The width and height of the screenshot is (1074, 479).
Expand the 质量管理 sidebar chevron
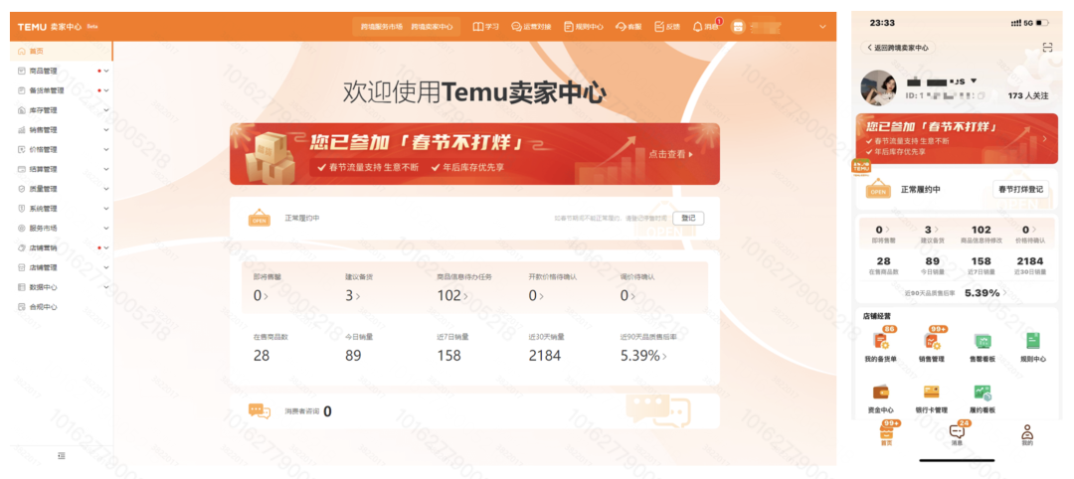click(106, 189)
